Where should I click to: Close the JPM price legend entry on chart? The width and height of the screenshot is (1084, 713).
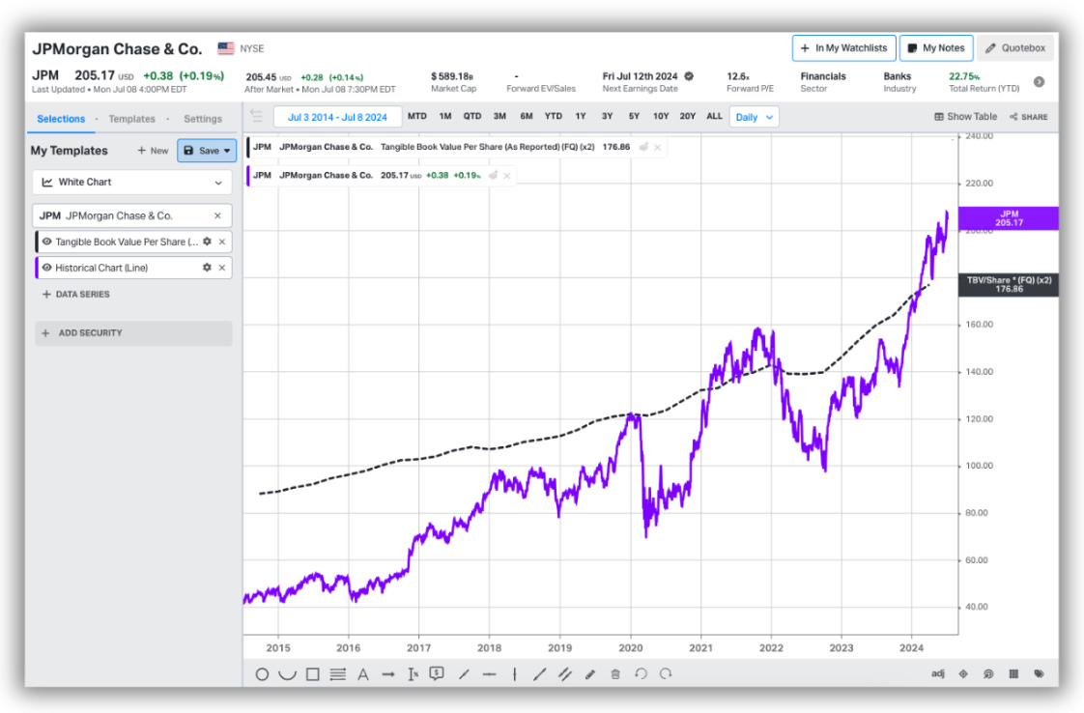coord(507,176)
